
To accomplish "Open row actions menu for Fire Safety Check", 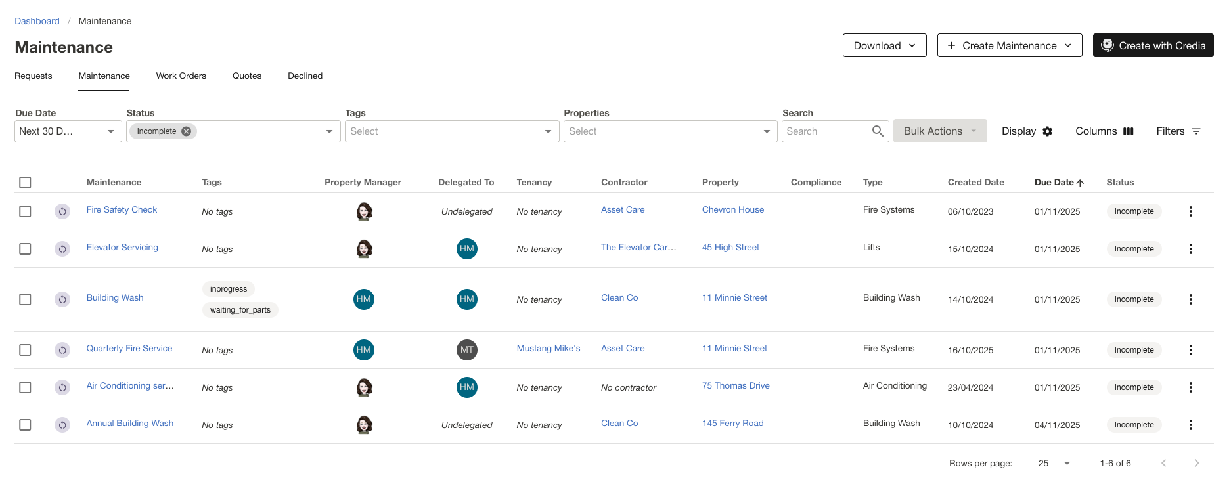I will [x=1190, y=211].
